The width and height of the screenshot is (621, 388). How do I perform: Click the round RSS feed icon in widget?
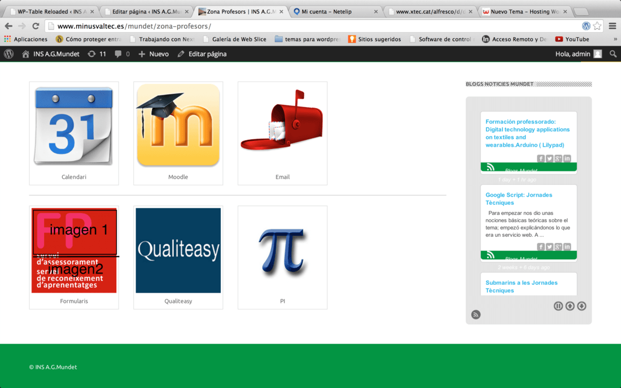coord(476,315)
